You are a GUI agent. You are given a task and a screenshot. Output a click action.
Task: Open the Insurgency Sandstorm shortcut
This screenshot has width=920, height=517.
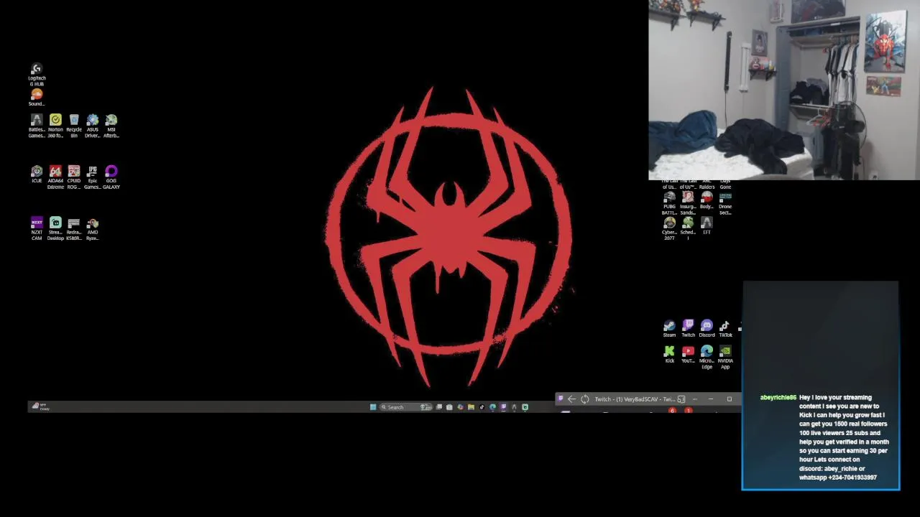coord(688,203)
